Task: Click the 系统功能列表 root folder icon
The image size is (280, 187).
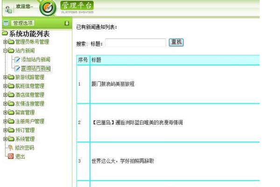Action: click(x=5, y=34)
